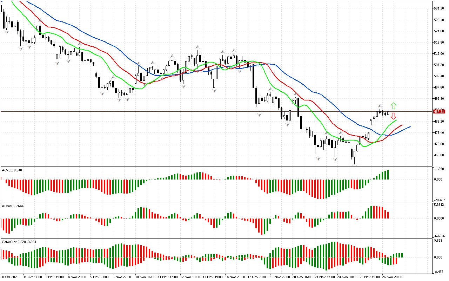The image size is (449, 281).
Task: Click the red 487.38 current price tag
Action: click(439, 111)
